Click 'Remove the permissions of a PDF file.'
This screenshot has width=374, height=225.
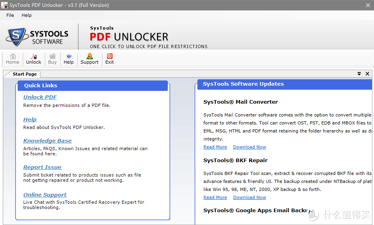tap(67, 105)
